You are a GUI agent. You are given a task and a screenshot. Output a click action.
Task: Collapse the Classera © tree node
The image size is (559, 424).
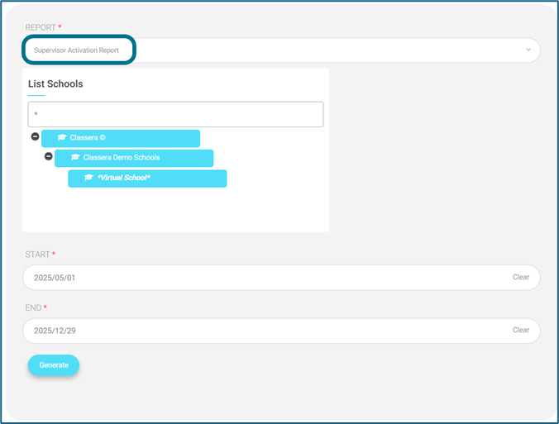click(35, 136)
